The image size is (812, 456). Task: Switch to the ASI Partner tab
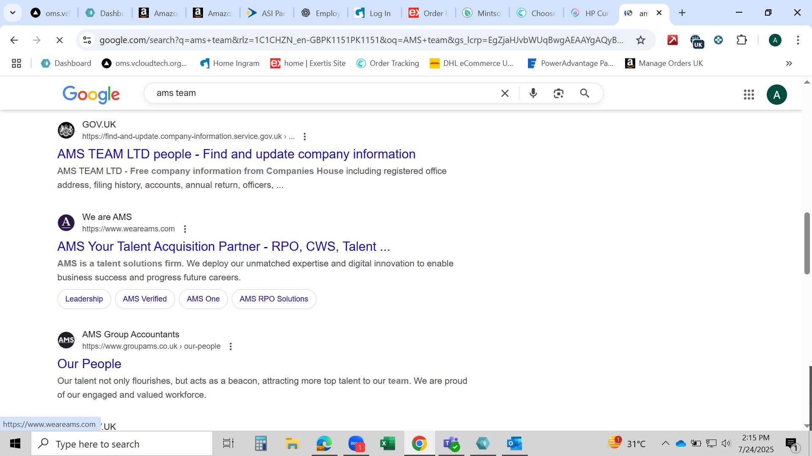point(267,13)
